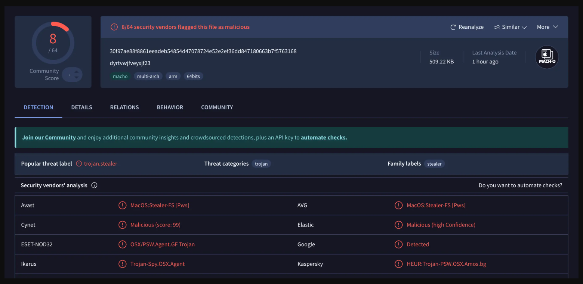
Task: Click the warning icon beside trojan.stealer label
Action: [x=78, y=163]
